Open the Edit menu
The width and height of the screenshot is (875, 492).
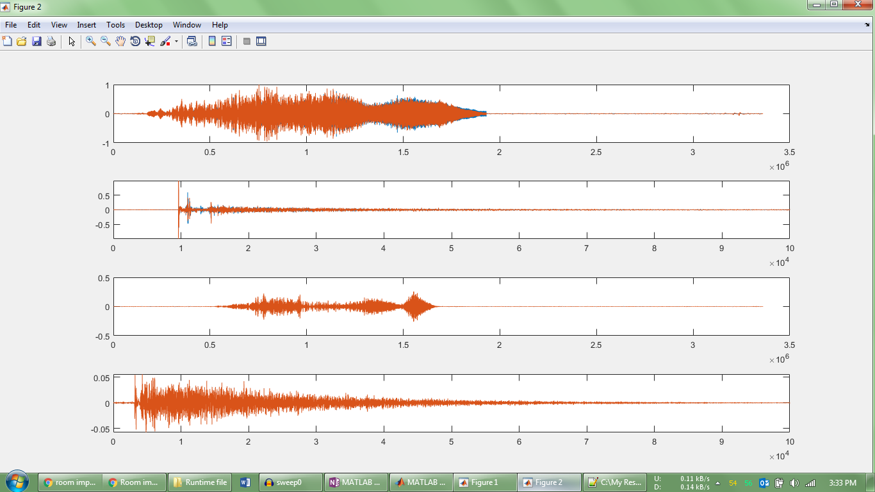coord(34,25)
